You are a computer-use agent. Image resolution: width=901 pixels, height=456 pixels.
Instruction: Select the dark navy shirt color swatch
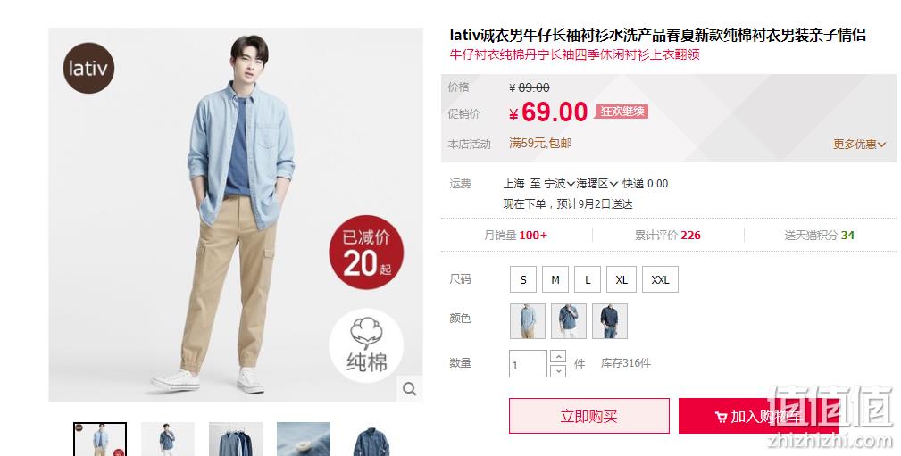coord(610,321)
